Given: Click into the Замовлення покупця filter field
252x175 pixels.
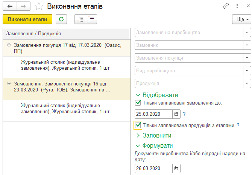Looking at the screenshot, I should (189, 58).
